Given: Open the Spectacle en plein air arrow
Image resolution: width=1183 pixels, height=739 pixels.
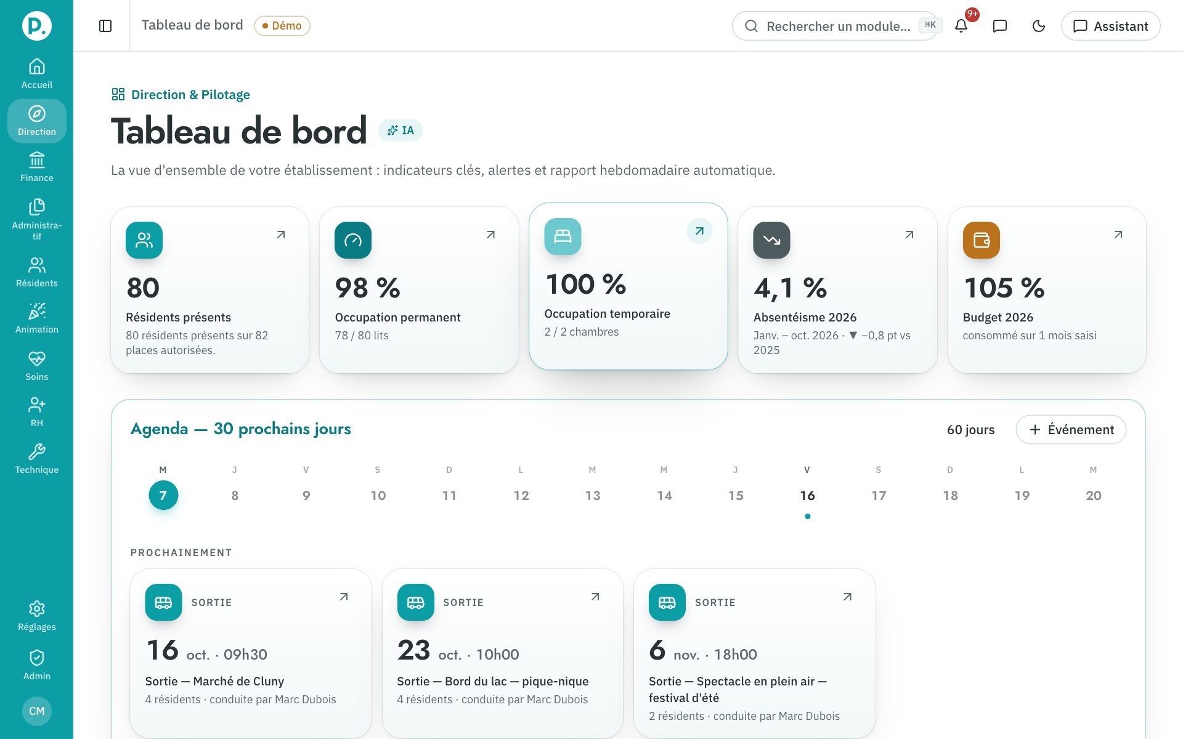Looking at the screenshot, I should (847, 597).
